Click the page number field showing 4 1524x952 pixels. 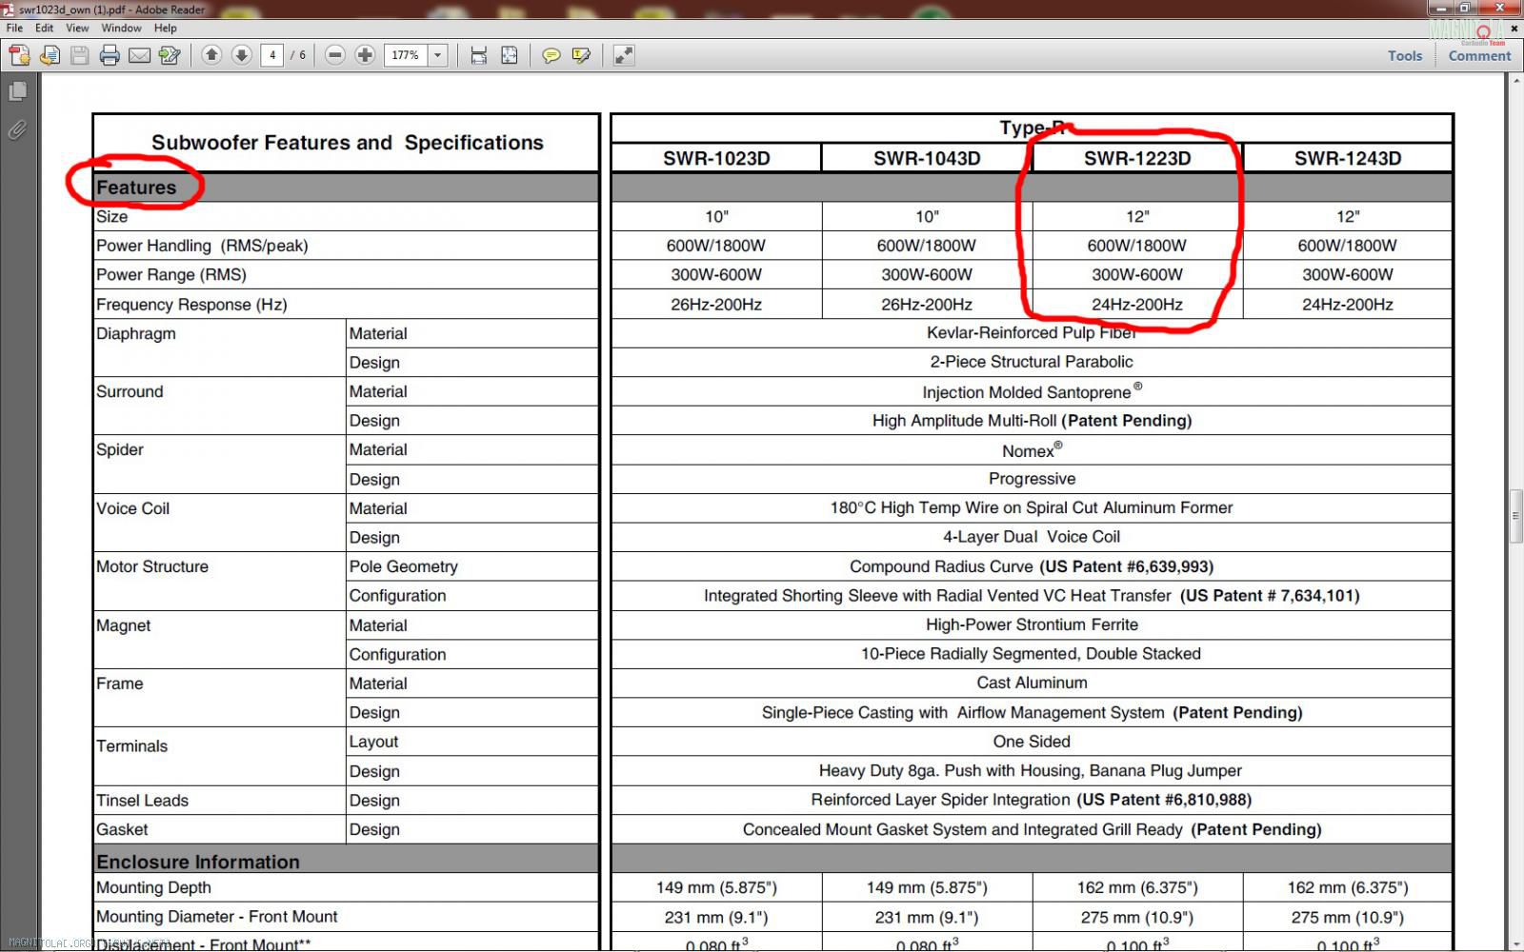(x=272, y=55)
